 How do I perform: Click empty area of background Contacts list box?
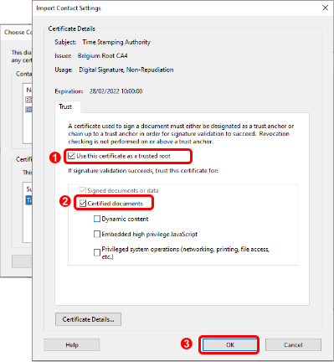pyautogui.click(x=28, y=128)
